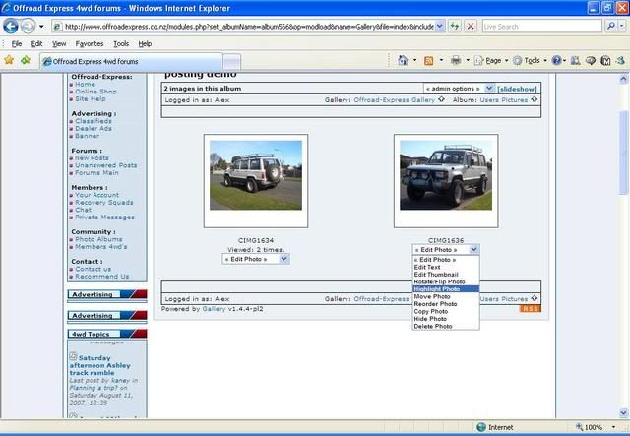Open the admin options dropdown
Image resolution: width=630 pixels, height=436 pixels.
[x=459, y=89]
